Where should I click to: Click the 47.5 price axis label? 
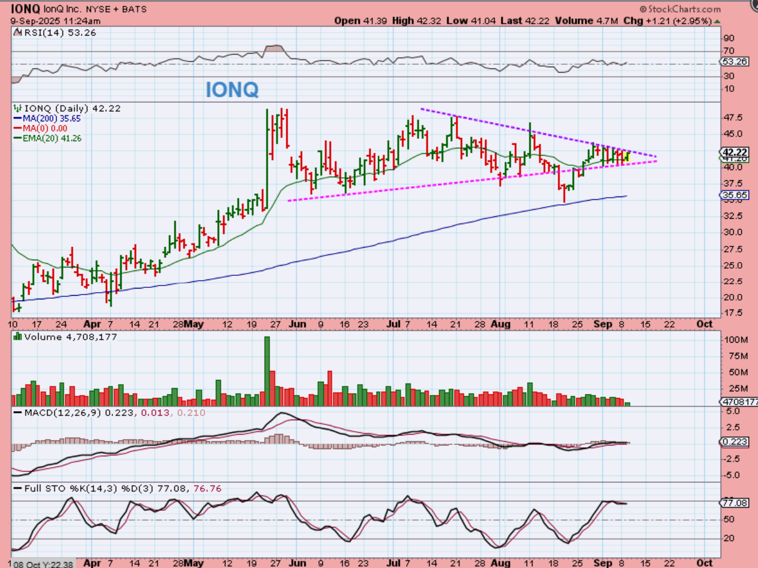[x=734, y=118]
